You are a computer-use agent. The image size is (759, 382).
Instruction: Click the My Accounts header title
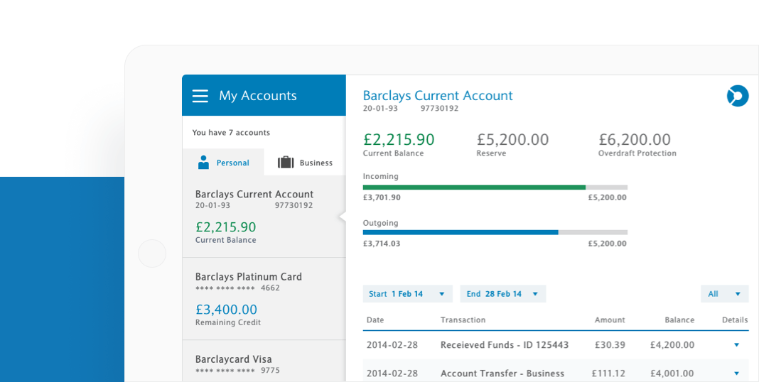pos(257,96)
